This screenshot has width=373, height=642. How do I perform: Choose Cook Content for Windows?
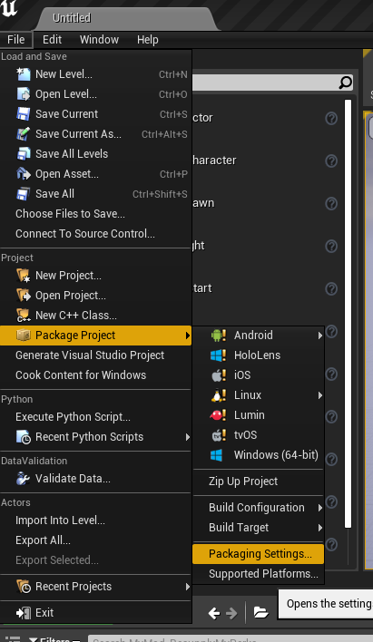pyautogui.click(x=96, y=375)
